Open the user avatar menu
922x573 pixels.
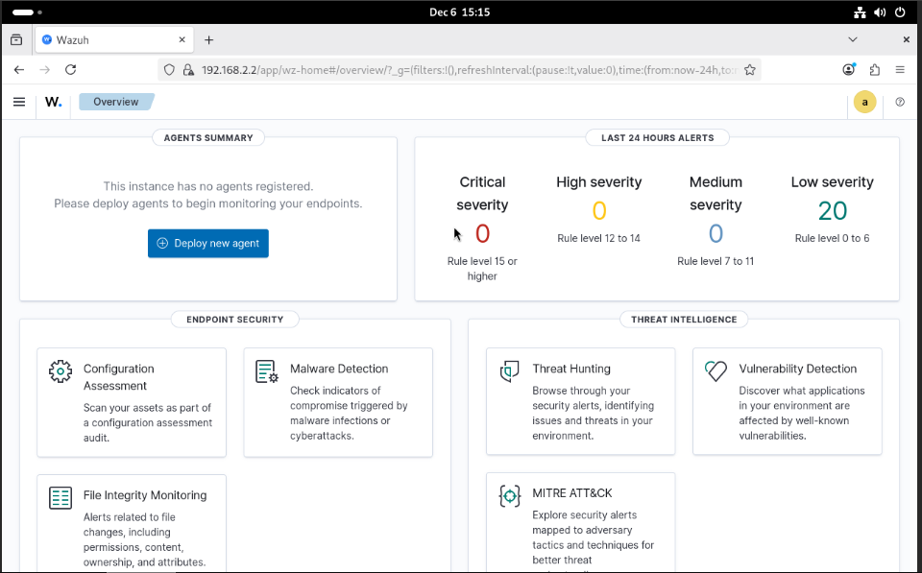(865, 102)
